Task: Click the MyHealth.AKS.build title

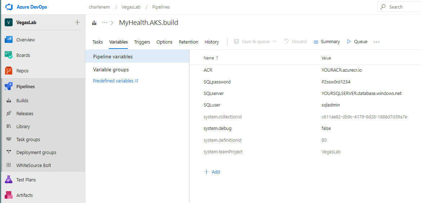Action: click(x=149, y=23)
